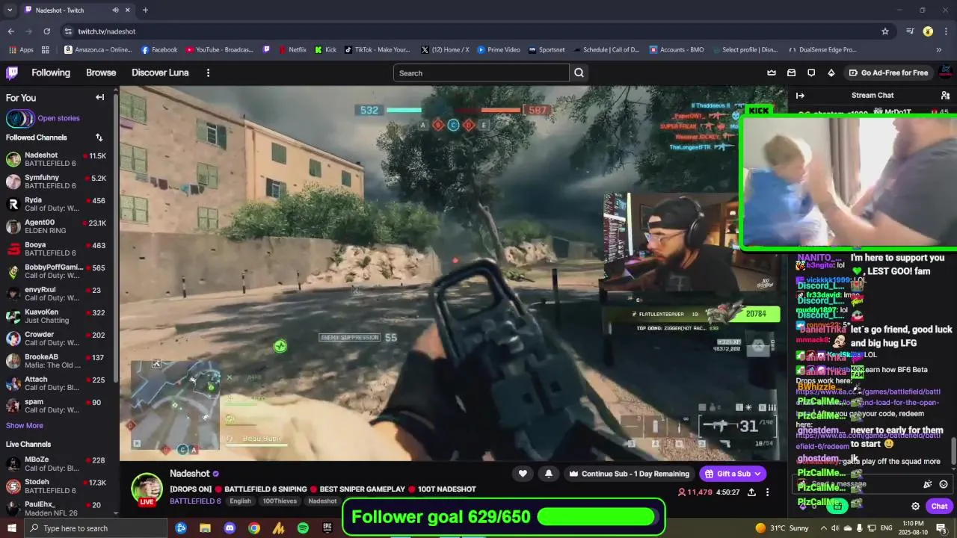Open File Explorer from taskbar
This screenshot has height=538, width=957.
point(205,528)
